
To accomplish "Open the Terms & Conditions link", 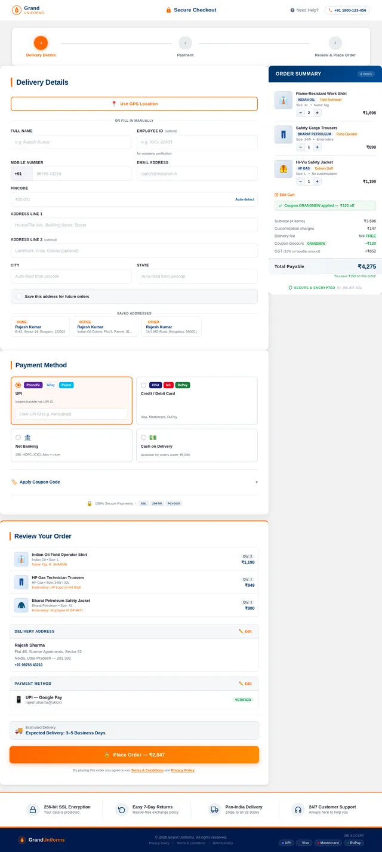I will pos(147,770).
